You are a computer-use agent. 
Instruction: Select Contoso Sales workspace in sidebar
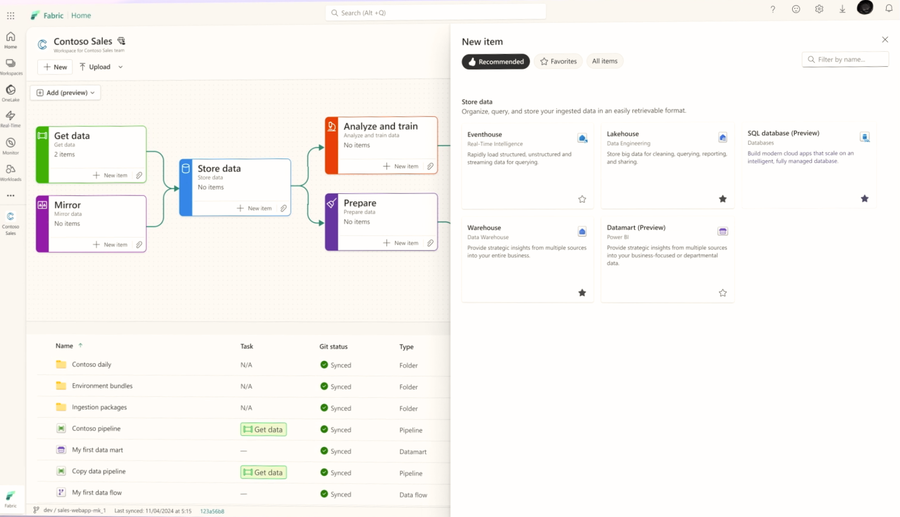tap(11, 223)
